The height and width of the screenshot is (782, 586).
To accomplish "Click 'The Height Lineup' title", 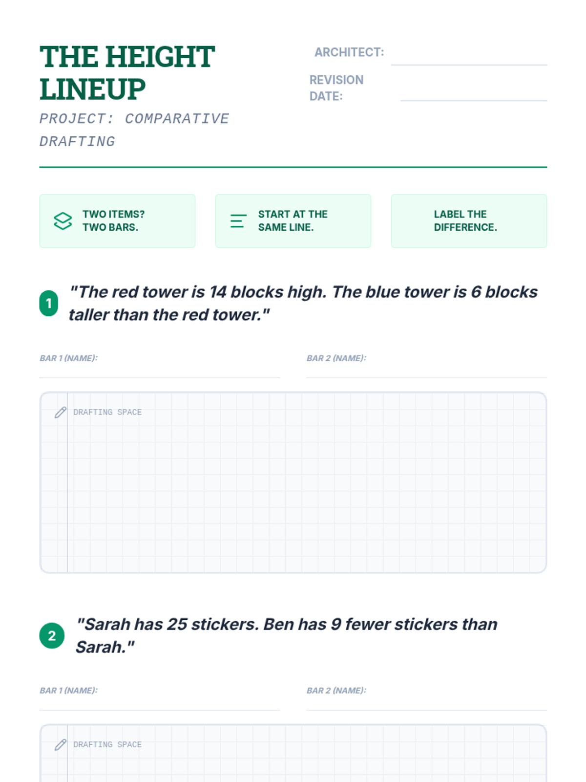I will coord(127,72).
